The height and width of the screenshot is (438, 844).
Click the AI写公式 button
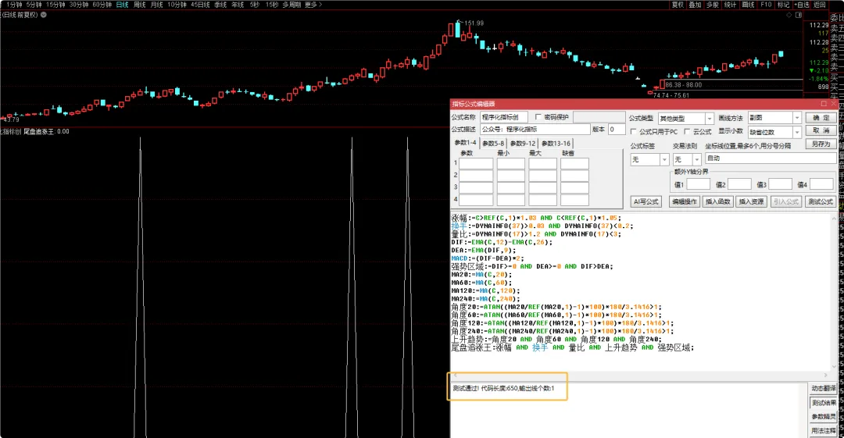(x=646, y=201)
